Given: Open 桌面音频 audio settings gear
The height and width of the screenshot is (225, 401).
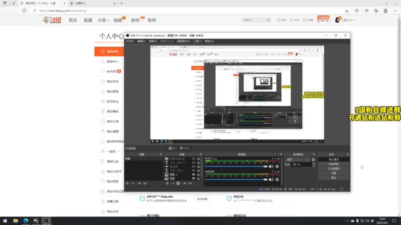Looking at the screenshot, I should [277, 179].
